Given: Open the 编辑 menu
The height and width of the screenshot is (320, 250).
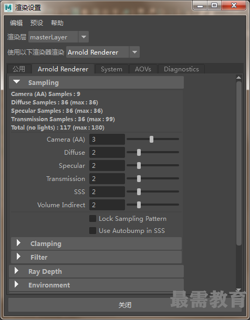Looking at the screenshot, I should pyautogui.click(x=16, y=23).
